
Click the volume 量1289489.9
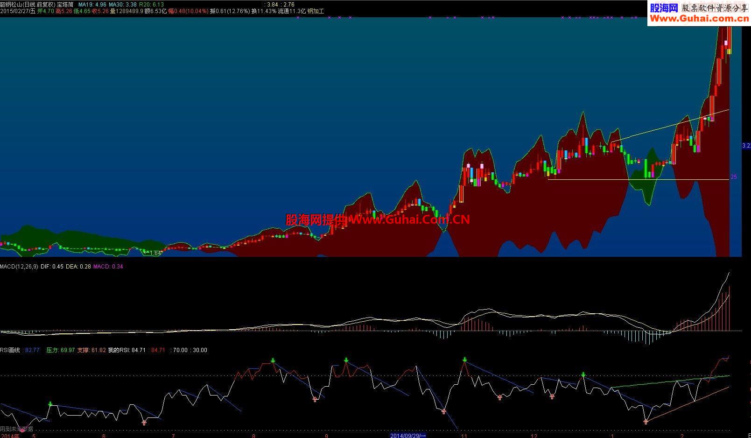(x=126, y=11)
